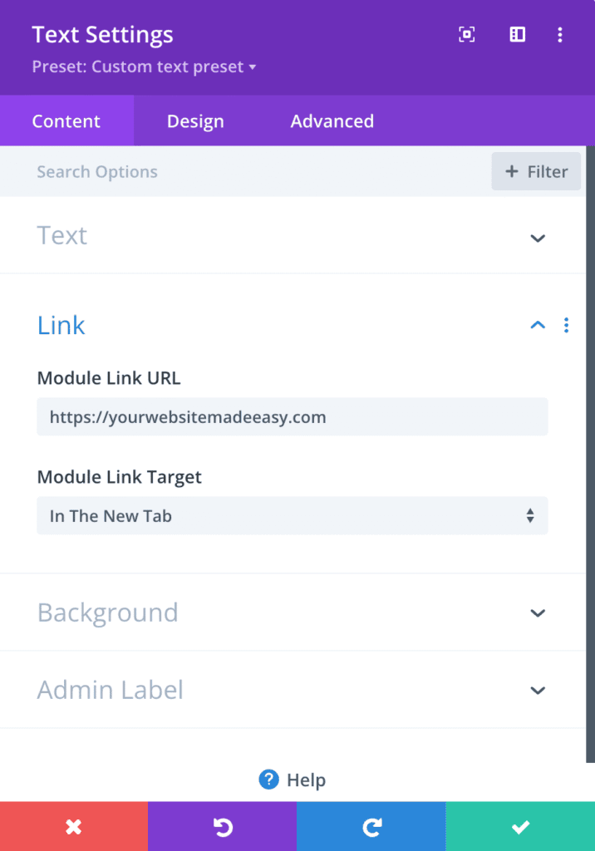Expand the modal to fullscreen view
This screenshot has height=851, width=595.
click(x=466, y=35)
